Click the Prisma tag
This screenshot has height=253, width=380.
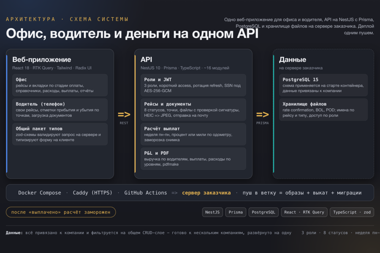pyautogui.click(x=236, y=213)
